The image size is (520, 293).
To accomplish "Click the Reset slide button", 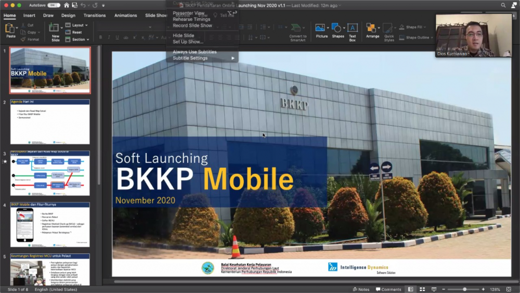I will (x=74, y=32).
